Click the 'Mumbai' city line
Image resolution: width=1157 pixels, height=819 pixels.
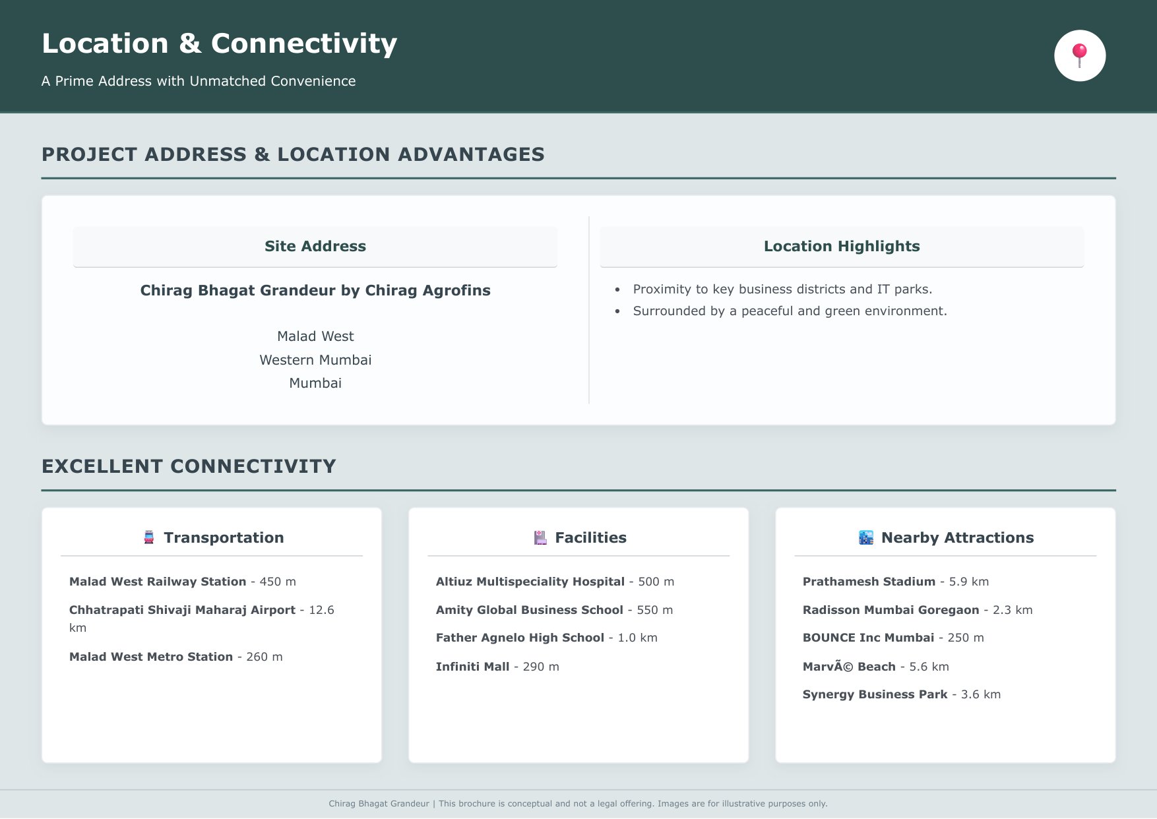click(315, 383)
